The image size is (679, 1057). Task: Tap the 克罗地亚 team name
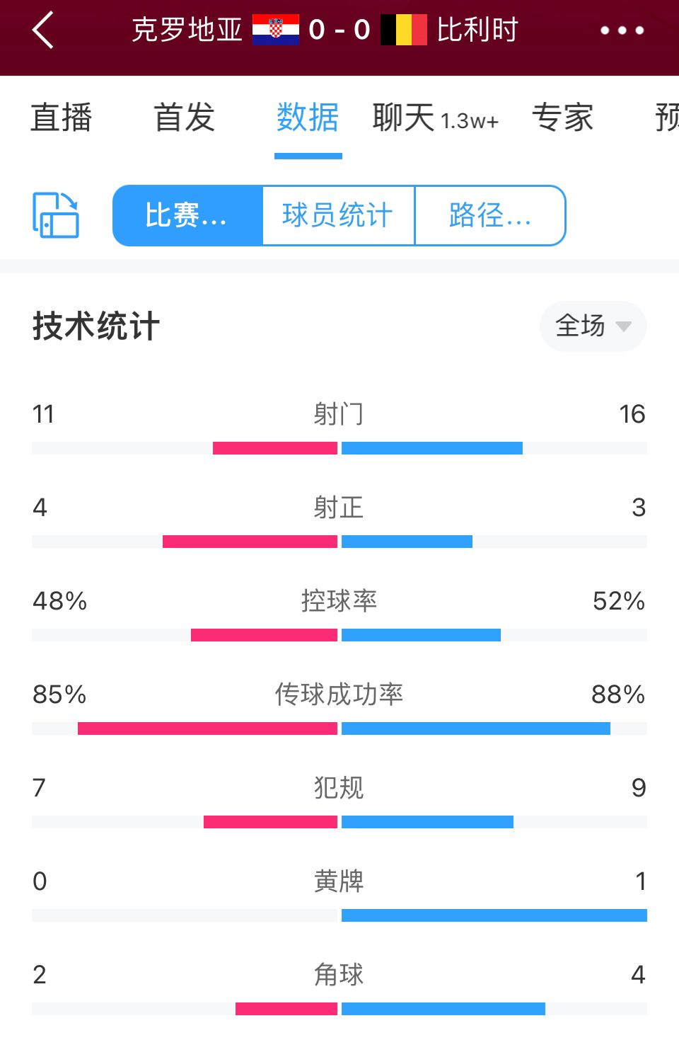(x=187, y=30)
